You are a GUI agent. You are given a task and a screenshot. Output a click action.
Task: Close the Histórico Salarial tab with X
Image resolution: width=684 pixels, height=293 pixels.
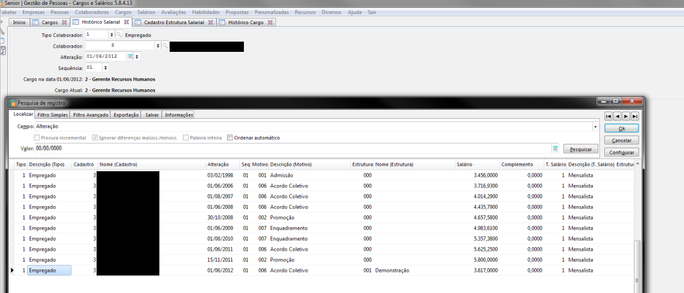click(x=126, y=22)
